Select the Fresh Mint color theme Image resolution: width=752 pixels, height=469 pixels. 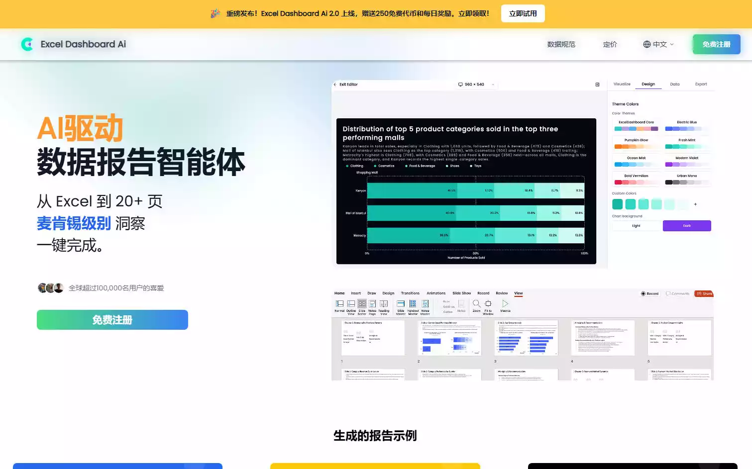(x=687, y=143)
